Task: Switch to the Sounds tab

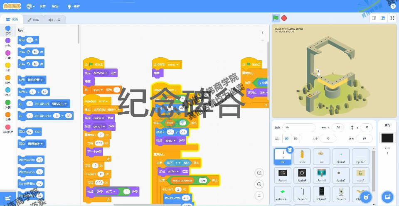Action: [x=54, y=20]
